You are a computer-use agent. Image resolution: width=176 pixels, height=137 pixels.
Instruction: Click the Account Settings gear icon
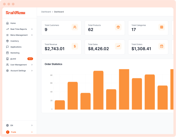7,71
